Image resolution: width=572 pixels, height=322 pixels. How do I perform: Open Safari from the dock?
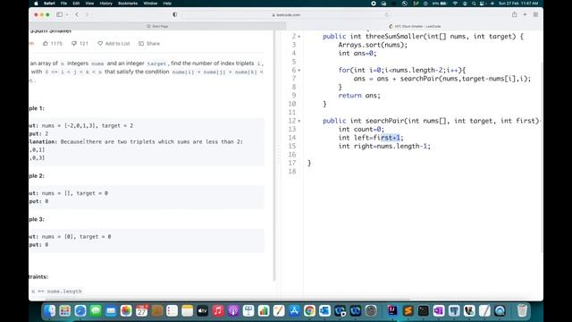coord(80,310)
